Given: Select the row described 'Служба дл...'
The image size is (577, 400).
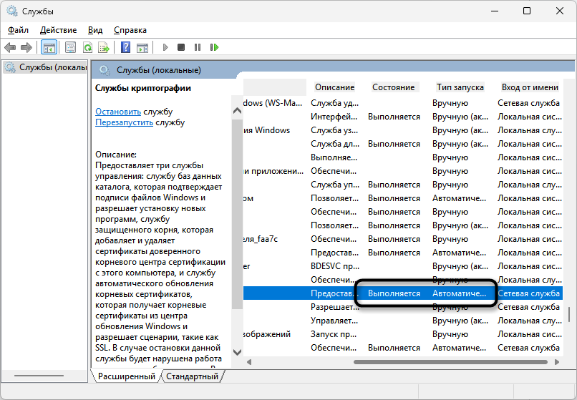Looking at the screenshot, I should [403, 144].
